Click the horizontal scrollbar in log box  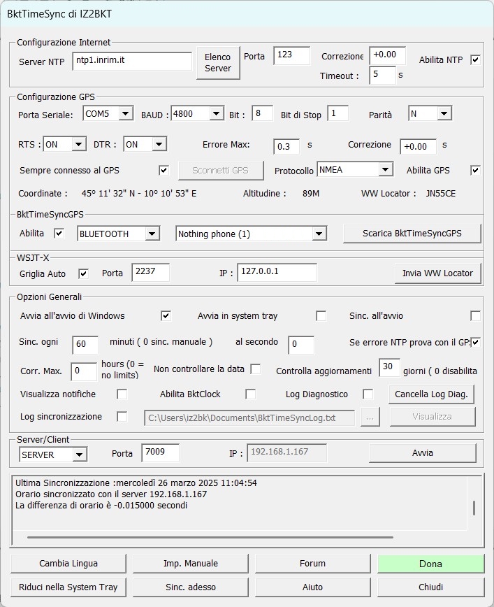click(x=210, y=537)
